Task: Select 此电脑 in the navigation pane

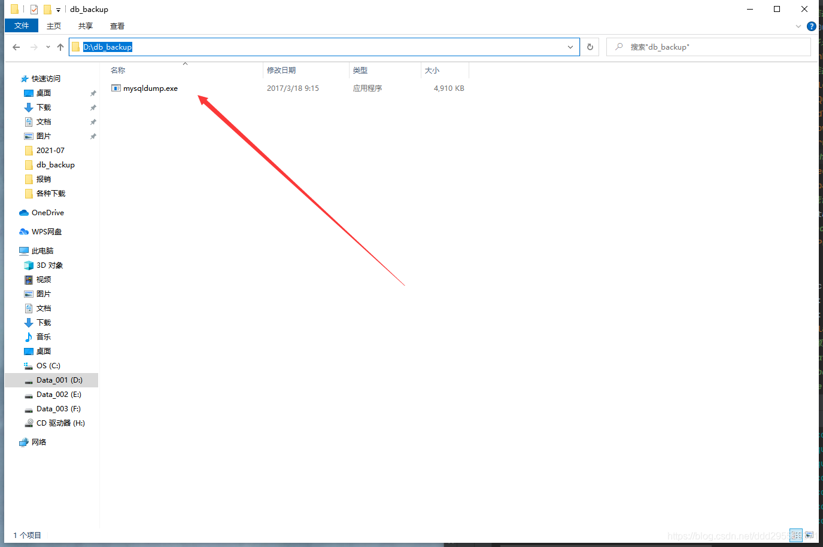Action: pos(42,251)
